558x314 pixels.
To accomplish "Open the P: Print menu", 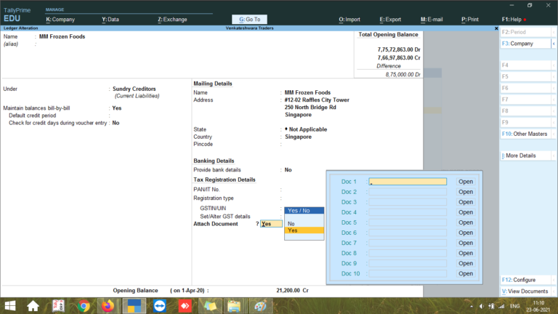I will (x=470, y=20).
